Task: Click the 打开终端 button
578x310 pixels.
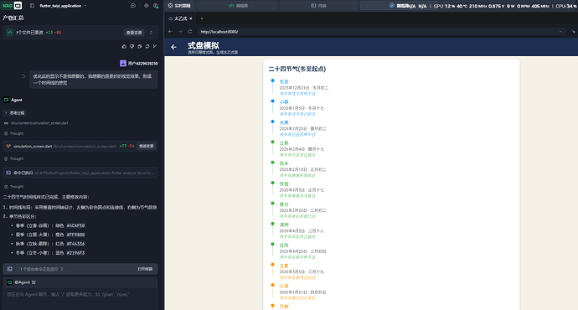Action: [145, 269]
